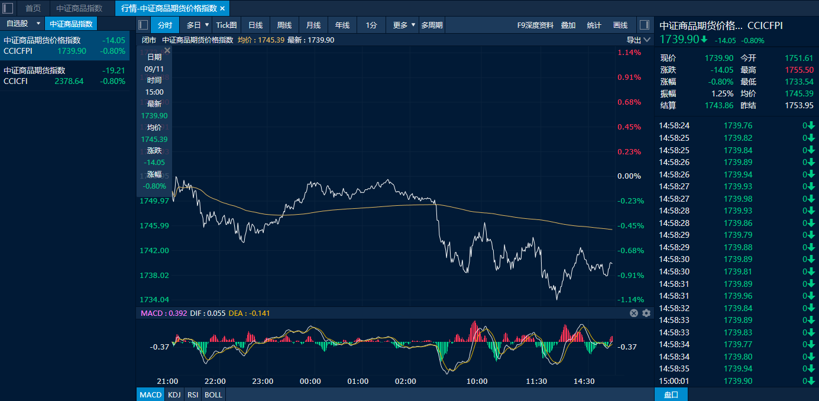Viewport: 819px width, 401px height.
Task: Select the 自选股 list tab
Action: coord(17,24)
